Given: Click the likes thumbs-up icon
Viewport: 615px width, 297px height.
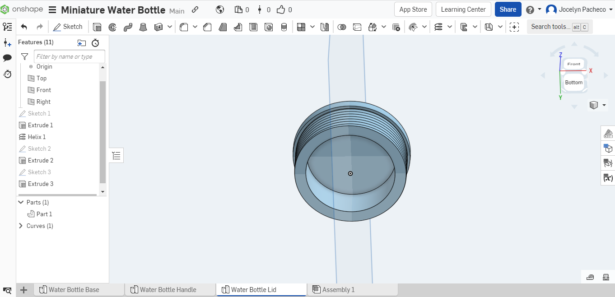Looking at the screenshot, I should tap(281, 9).
